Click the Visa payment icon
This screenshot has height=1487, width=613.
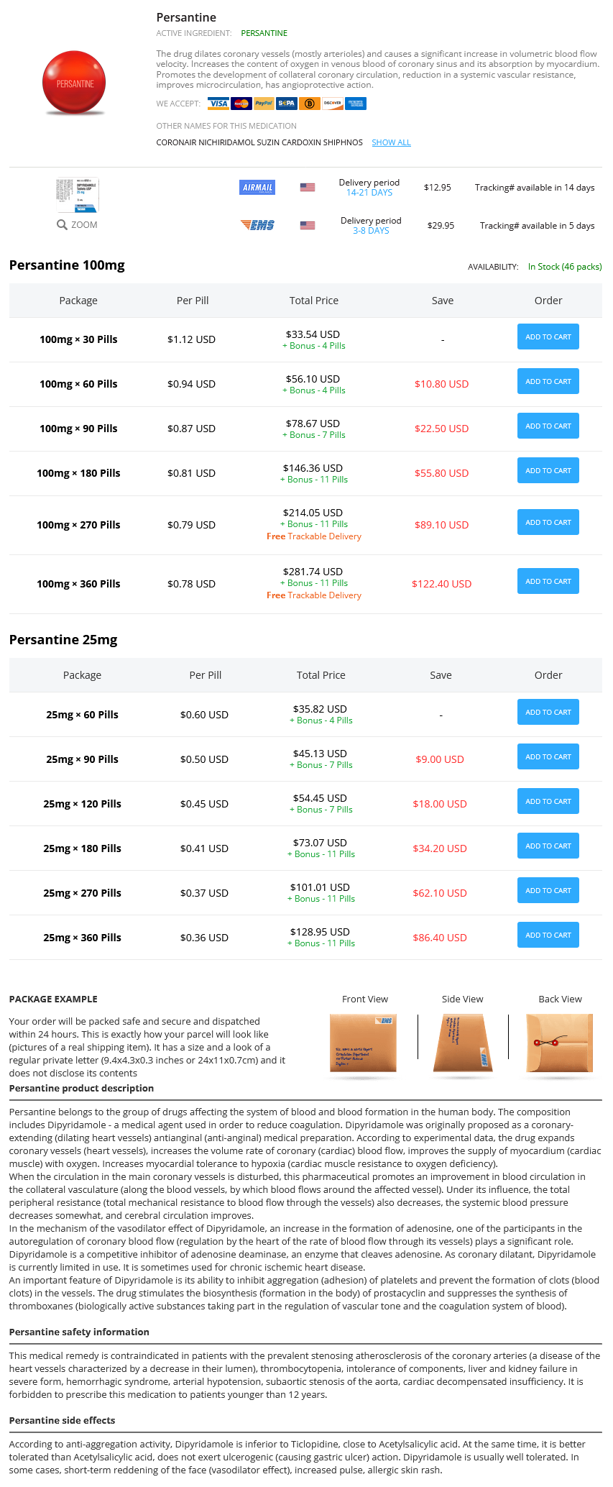(218, 104)
